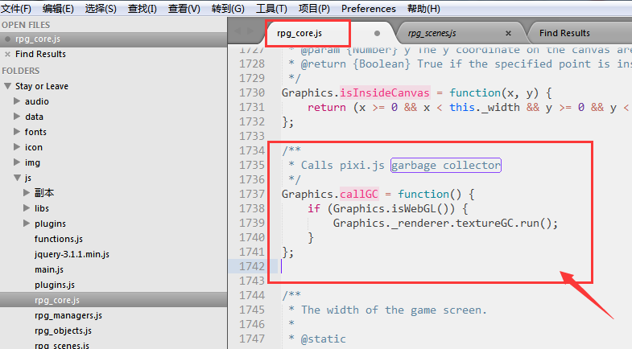This screenshot has height=349, width=632.
Task: Expand the data folder
Action: [17, 117]
